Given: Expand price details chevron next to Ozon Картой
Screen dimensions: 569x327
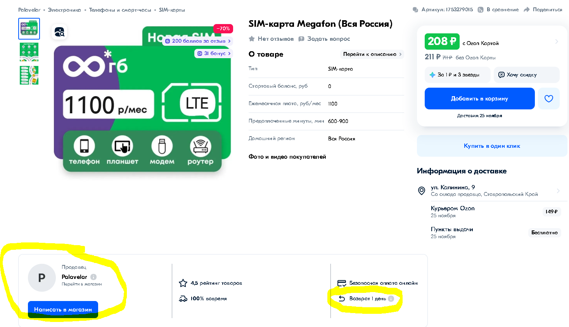Looking at the screenshot, I should pos(557,42).
